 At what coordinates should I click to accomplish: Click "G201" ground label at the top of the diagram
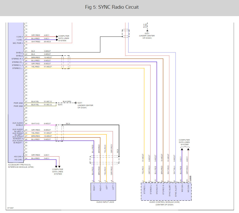147,34
